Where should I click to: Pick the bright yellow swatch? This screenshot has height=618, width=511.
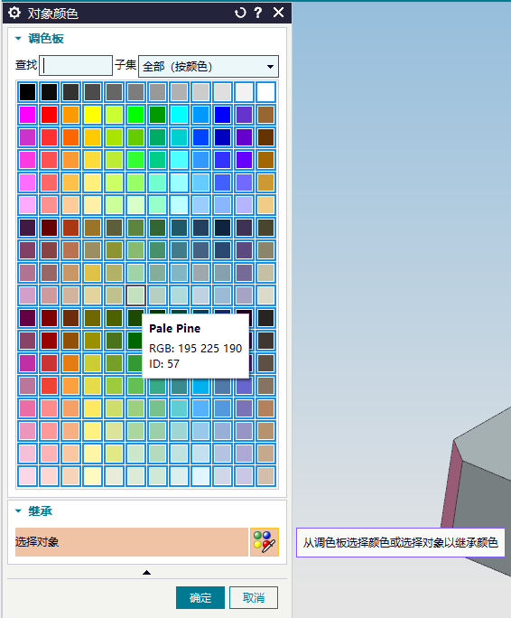(93, 115)
